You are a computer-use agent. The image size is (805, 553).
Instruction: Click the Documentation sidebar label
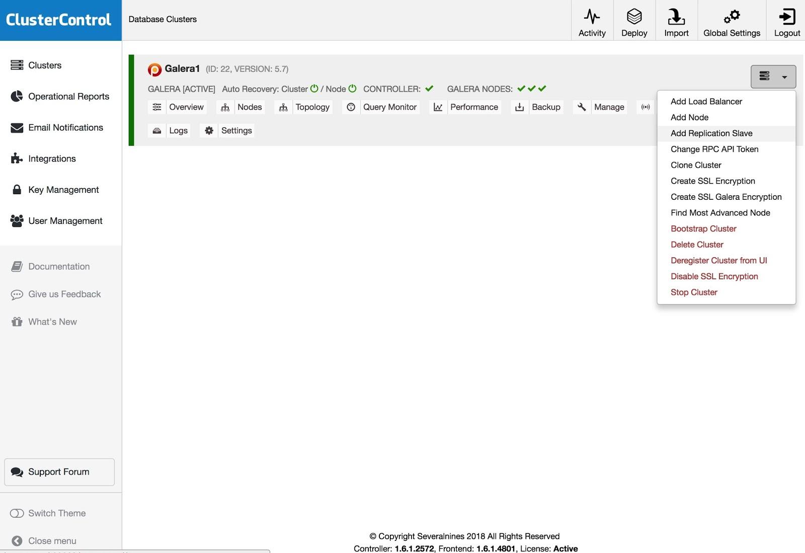pos(59,267)
